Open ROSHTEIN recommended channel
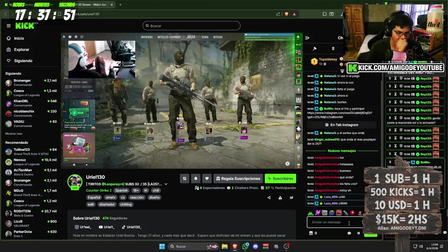Image resolution: width=448 pixels, height=252 pixels. [31, 213]
